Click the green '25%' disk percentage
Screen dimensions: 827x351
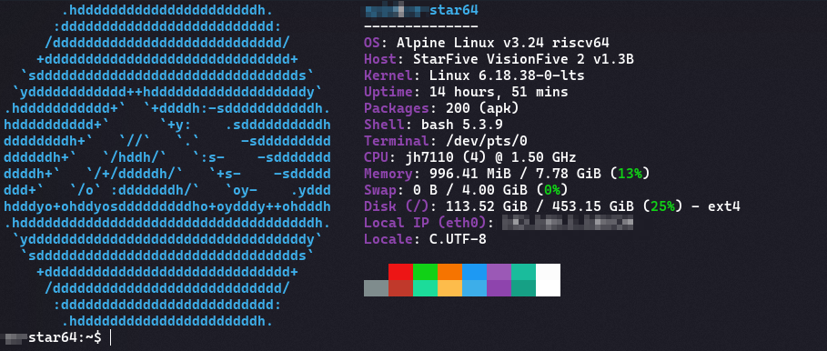pos(663,206)
